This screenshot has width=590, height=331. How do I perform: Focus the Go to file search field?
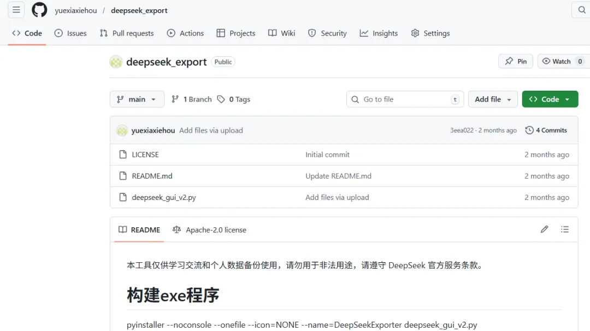405,99
